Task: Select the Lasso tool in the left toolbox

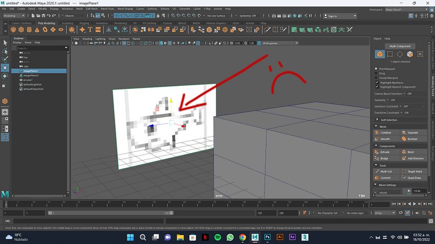Action: click(x=5, y=51)
